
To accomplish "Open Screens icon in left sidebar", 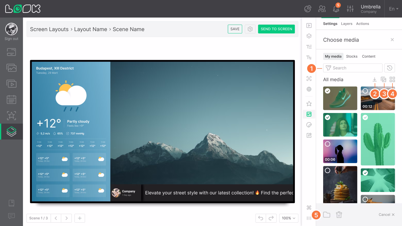I will click(11, 52).
